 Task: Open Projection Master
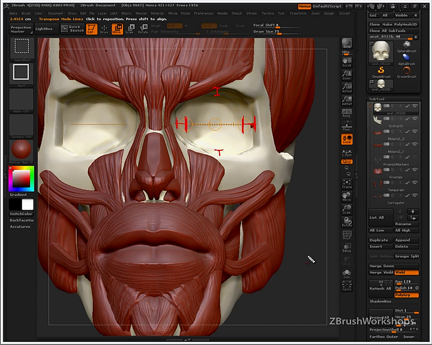(21, 29)
